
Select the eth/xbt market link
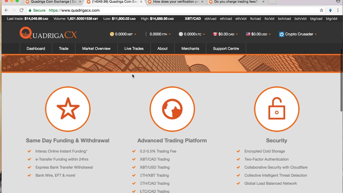(241, 18)
